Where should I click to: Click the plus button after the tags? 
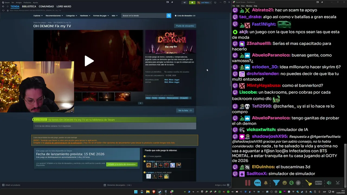tap(190, 98)
